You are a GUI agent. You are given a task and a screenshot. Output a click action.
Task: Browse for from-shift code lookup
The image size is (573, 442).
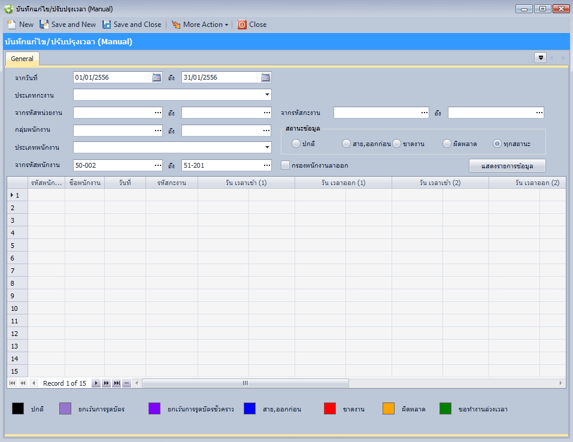click(x=425, y=113)
